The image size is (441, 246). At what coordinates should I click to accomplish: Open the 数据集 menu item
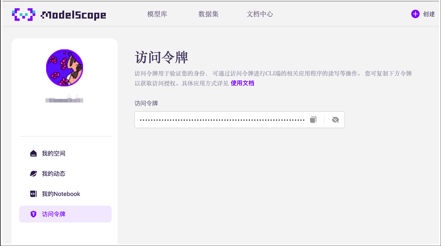coord(208,14)
